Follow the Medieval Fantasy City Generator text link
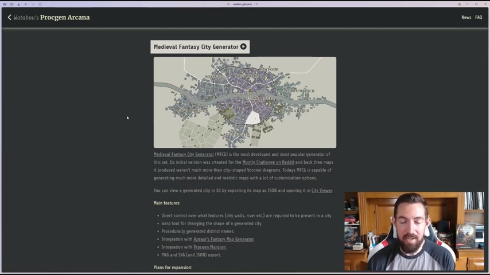Screen dimensions: 490x275 pos(184,154)
